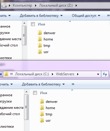Screen dimensions: 110x131
Task: Expand arrow after Локальный диск (C:) breadcrumb
Action: [x=52, y=74]
